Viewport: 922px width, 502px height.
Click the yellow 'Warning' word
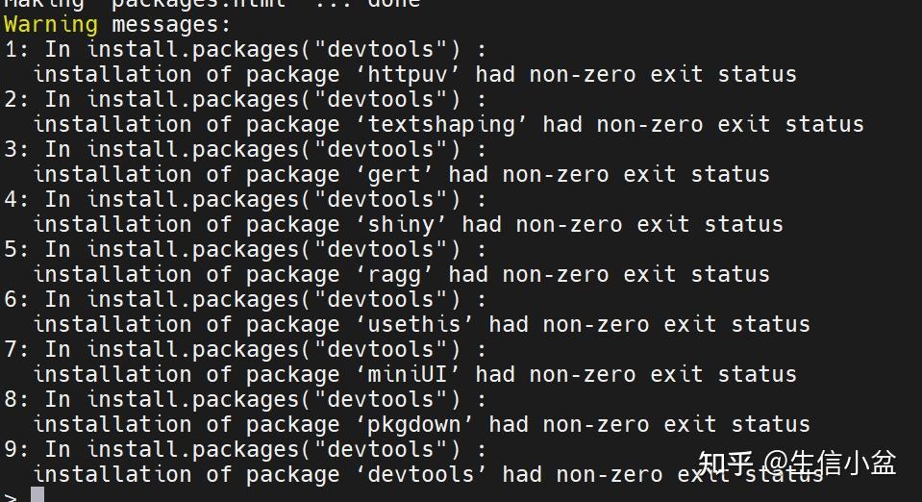(x=51, y=24)
